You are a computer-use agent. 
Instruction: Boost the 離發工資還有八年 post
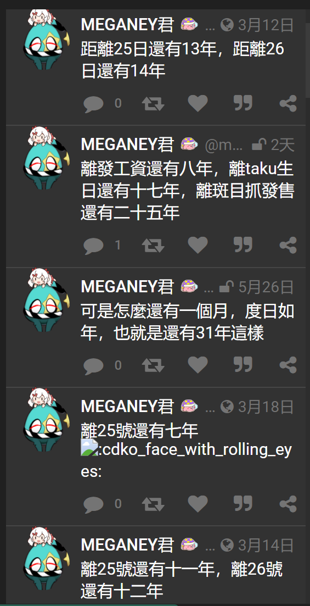[x=153, y=246]
